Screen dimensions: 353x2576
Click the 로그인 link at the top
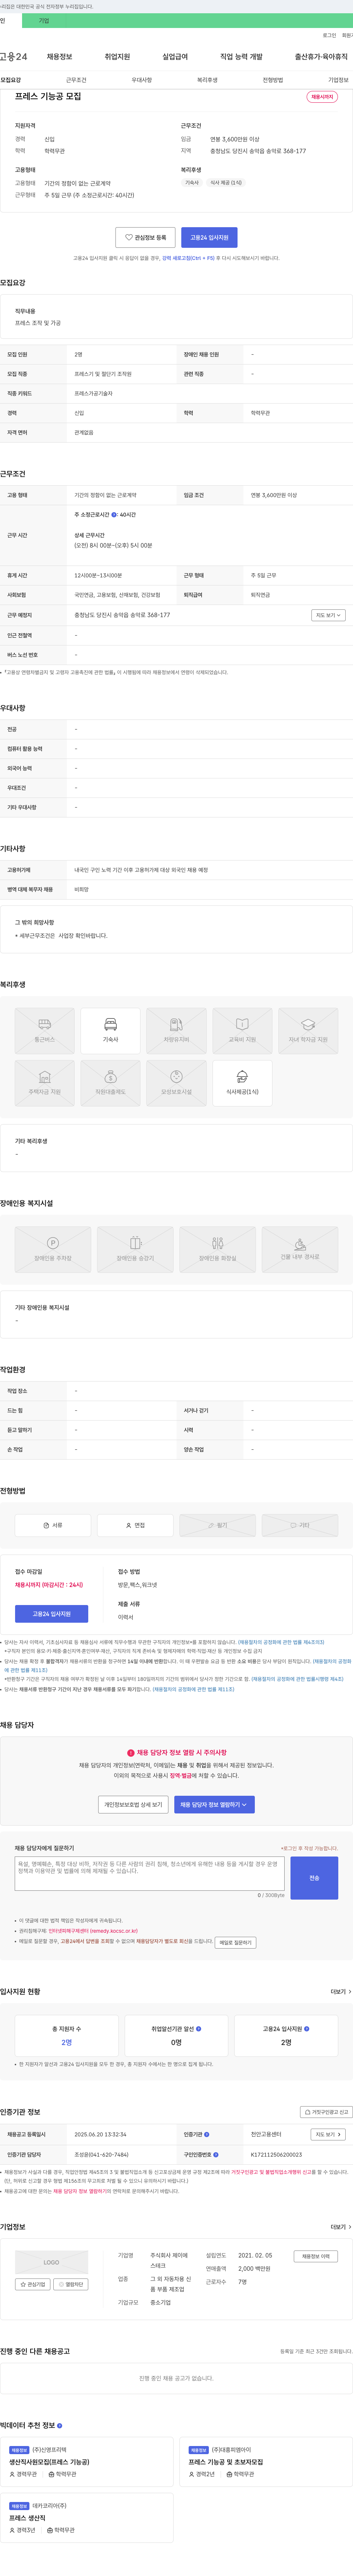coord(329,35)
